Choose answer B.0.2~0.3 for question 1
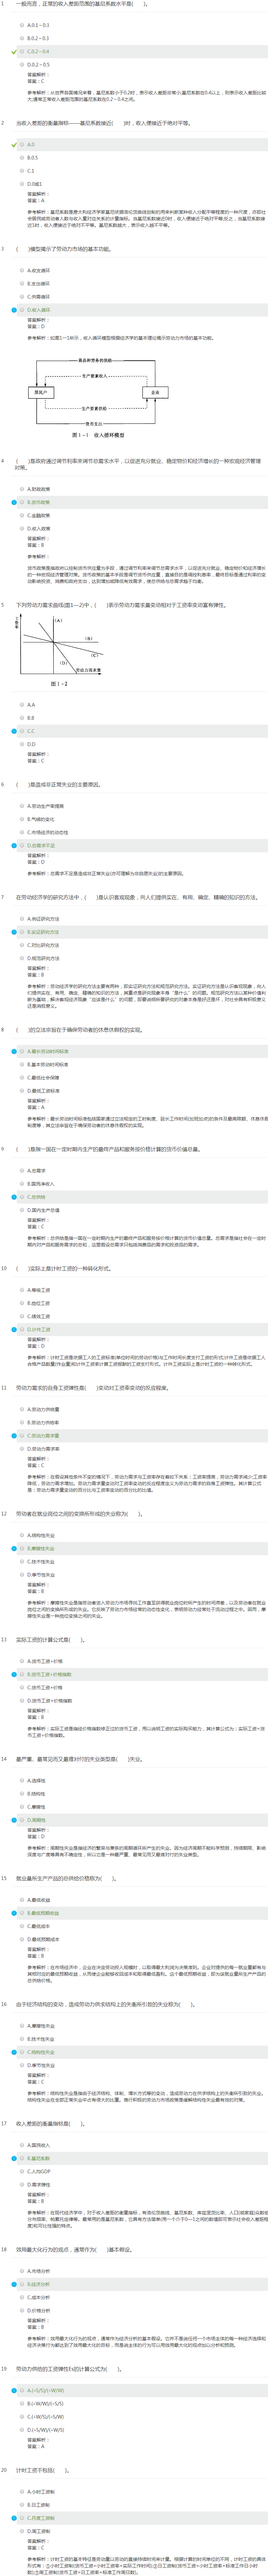This screenshot has width=268, height=2576. point(39,38)
